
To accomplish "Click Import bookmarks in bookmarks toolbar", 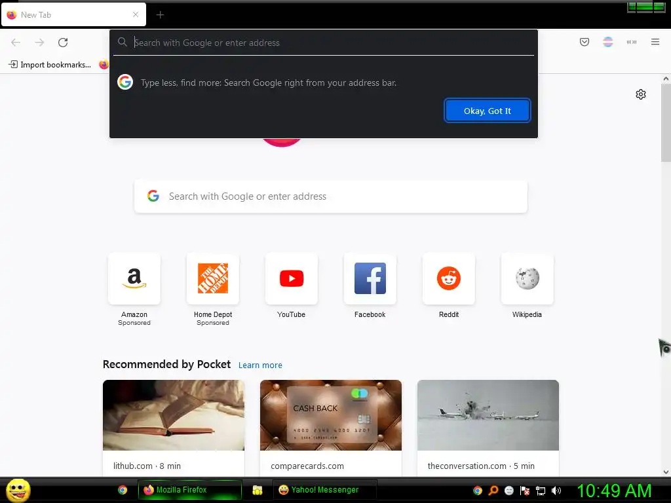I will (50, 65).
